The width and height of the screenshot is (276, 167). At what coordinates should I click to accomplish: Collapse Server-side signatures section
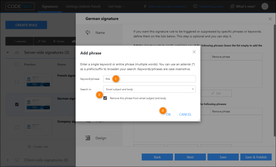pyautogui.click(x=7, y=52)
